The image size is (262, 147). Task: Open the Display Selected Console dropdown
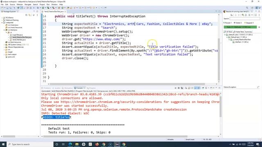[209, 88]
